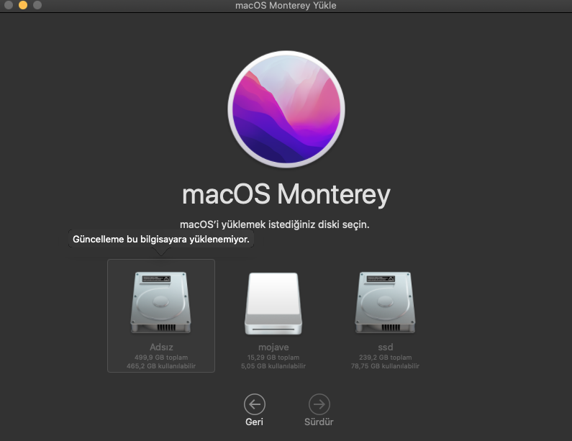Select the ssd hard drive icon

(383, 302)
